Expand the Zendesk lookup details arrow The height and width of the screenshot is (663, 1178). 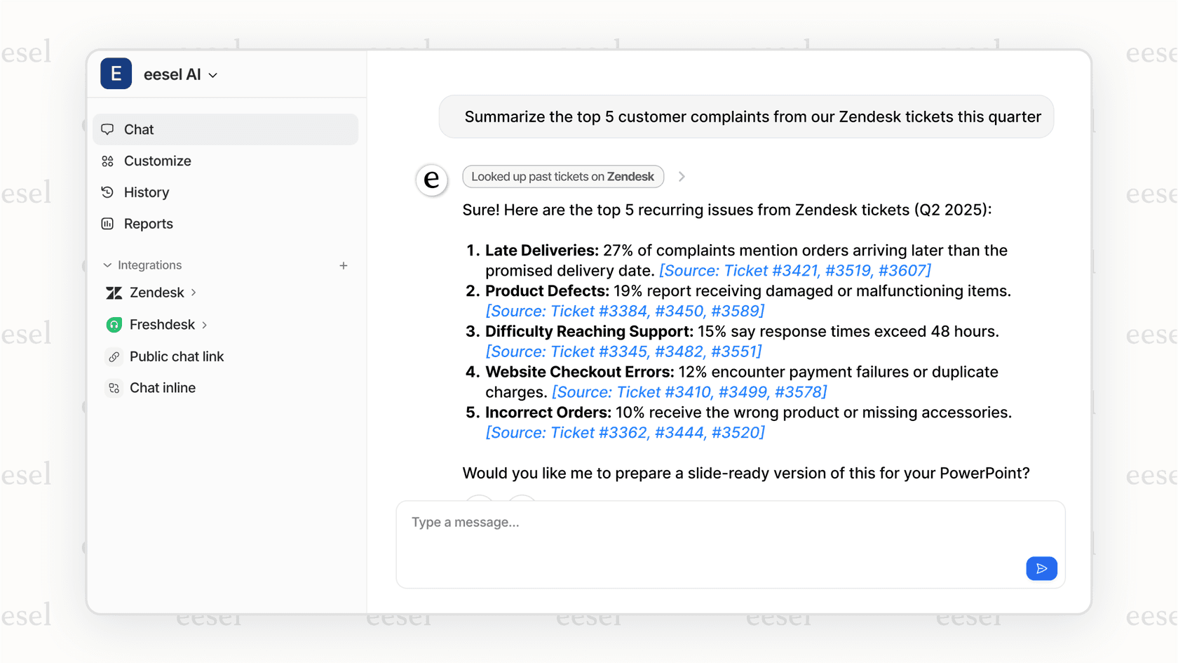(682, 177)
